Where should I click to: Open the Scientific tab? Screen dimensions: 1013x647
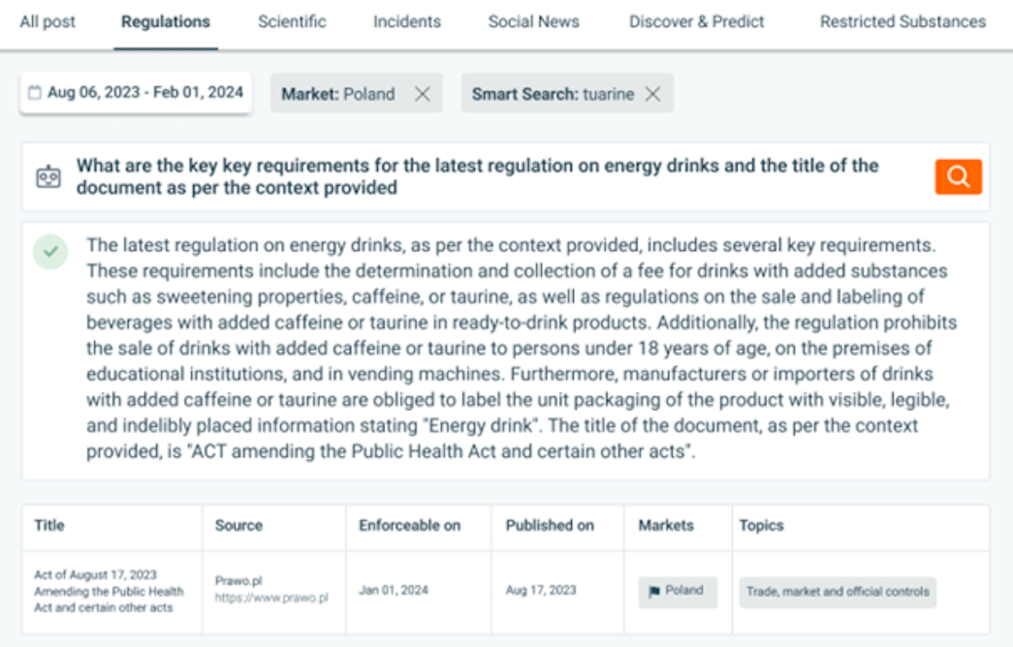coord(292,22)
